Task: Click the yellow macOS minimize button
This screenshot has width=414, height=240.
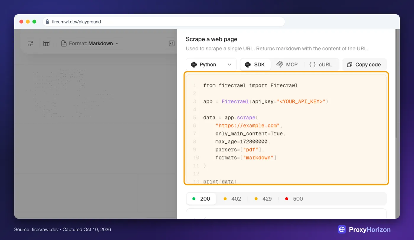Action: 28,22
